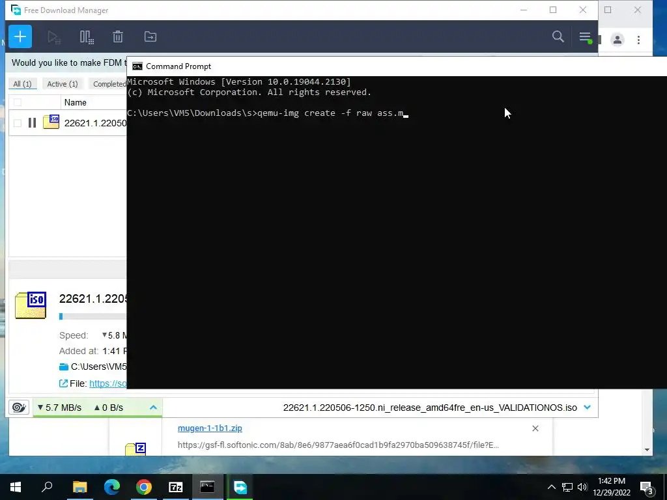Click the Chrome profile avatar icon
Viewport: 667px width, 500px height.
pyautogui.click(x=617, y=40)
